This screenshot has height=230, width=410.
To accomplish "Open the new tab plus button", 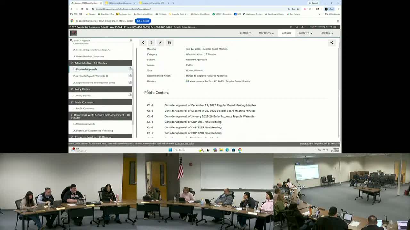I will point(174,3).
